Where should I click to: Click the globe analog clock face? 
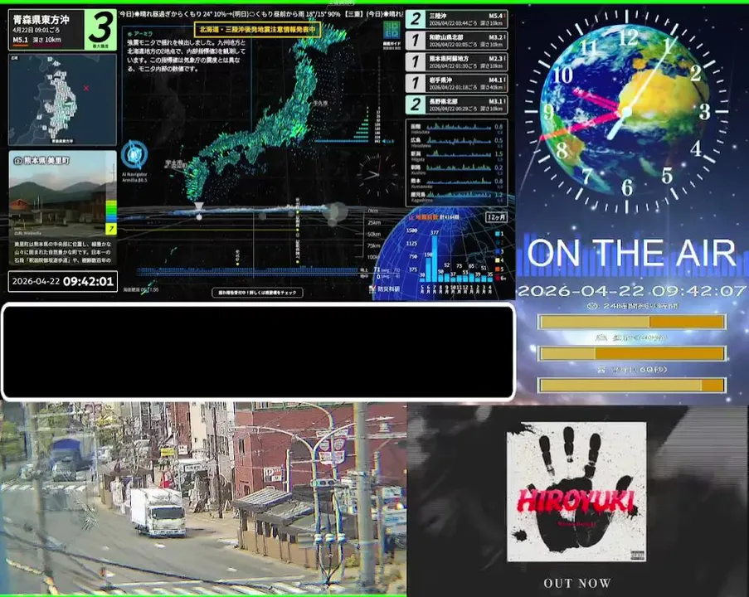(626, 112)
